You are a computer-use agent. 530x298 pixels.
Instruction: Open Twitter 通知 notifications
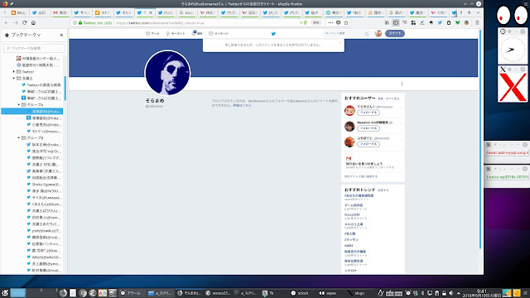(197, 33)
